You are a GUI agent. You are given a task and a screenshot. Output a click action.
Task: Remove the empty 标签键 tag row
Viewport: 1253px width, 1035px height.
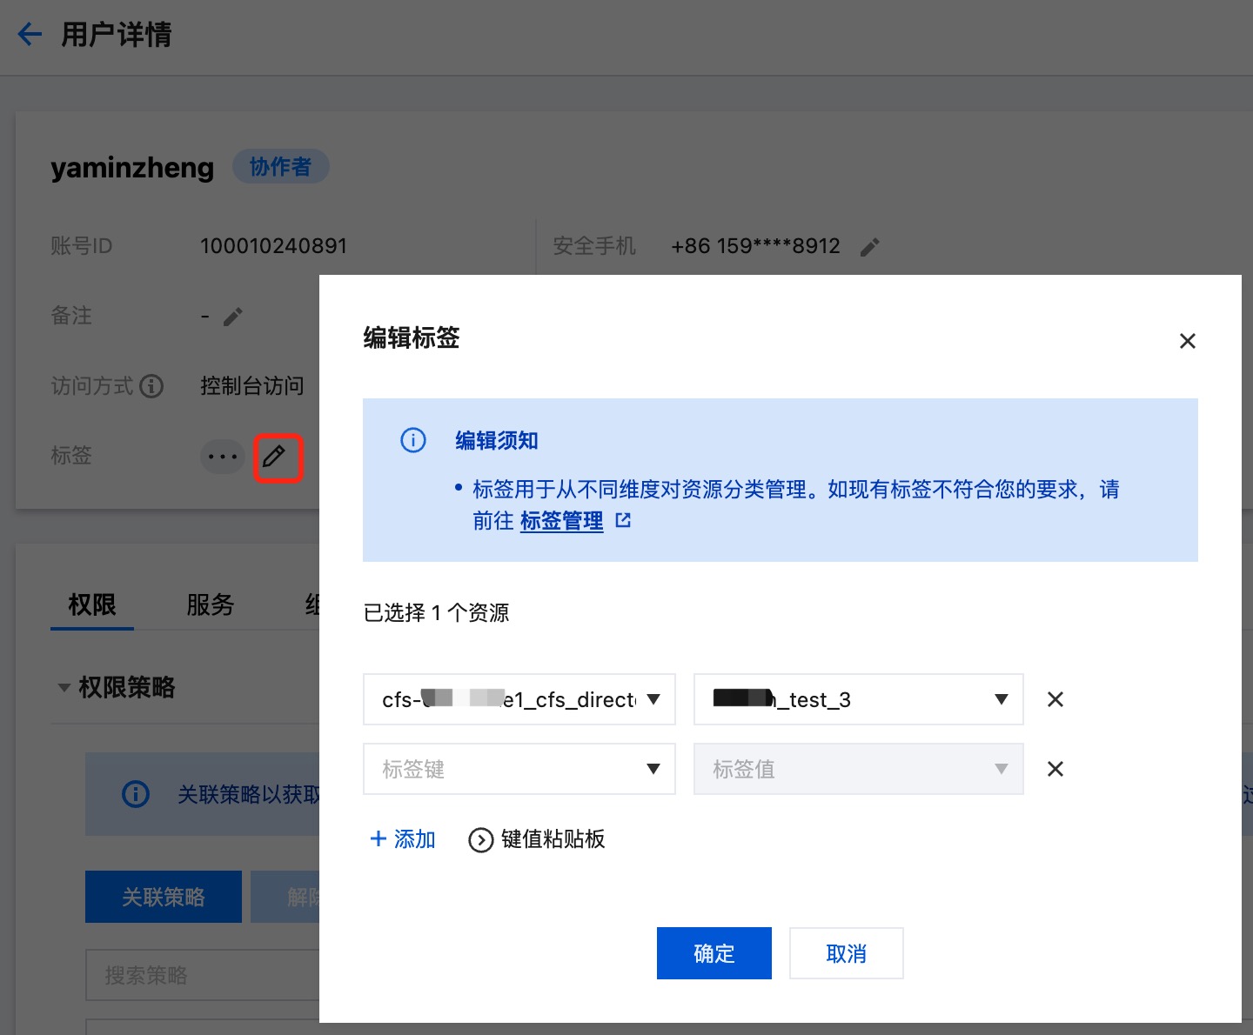pyautogui.click(x=1055, y=769)
